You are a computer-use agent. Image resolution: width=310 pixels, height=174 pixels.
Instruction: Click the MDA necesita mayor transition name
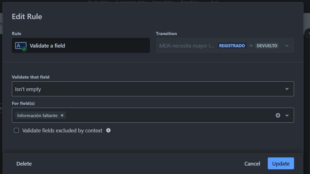point(186,46)
